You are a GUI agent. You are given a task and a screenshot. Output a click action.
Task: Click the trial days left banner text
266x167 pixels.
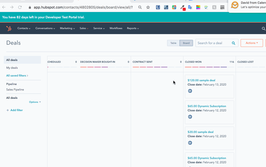pos(43,17)
